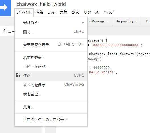150x133 pixels.
Task: Open the 公開 menu
Action: (x=76, y=12)
